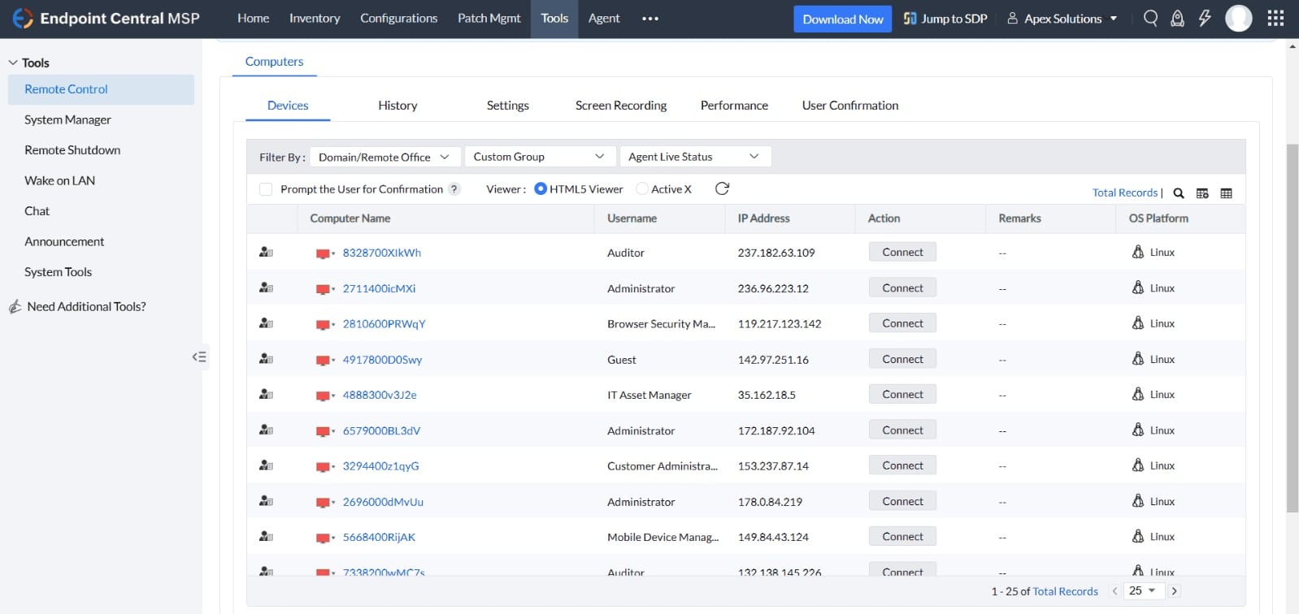The image size is (1299, 614).
Task: Open Wake on LAN in the sidebar
Action: click(59, 180)
